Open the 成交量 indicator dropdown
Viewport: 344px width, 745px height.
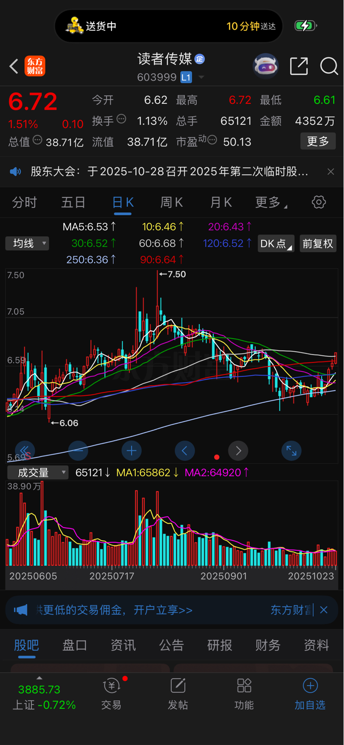pyautogui.click(x=38, y=473)
